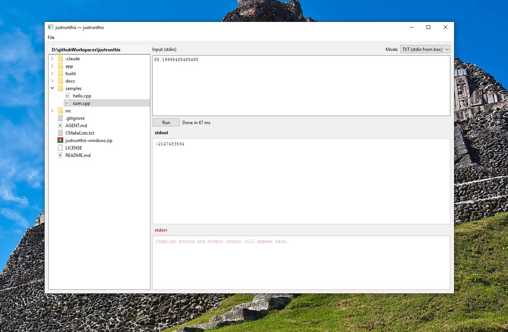The image size is (508, 332).
Task: Click the src folder icon
Action: click(60, 111)
